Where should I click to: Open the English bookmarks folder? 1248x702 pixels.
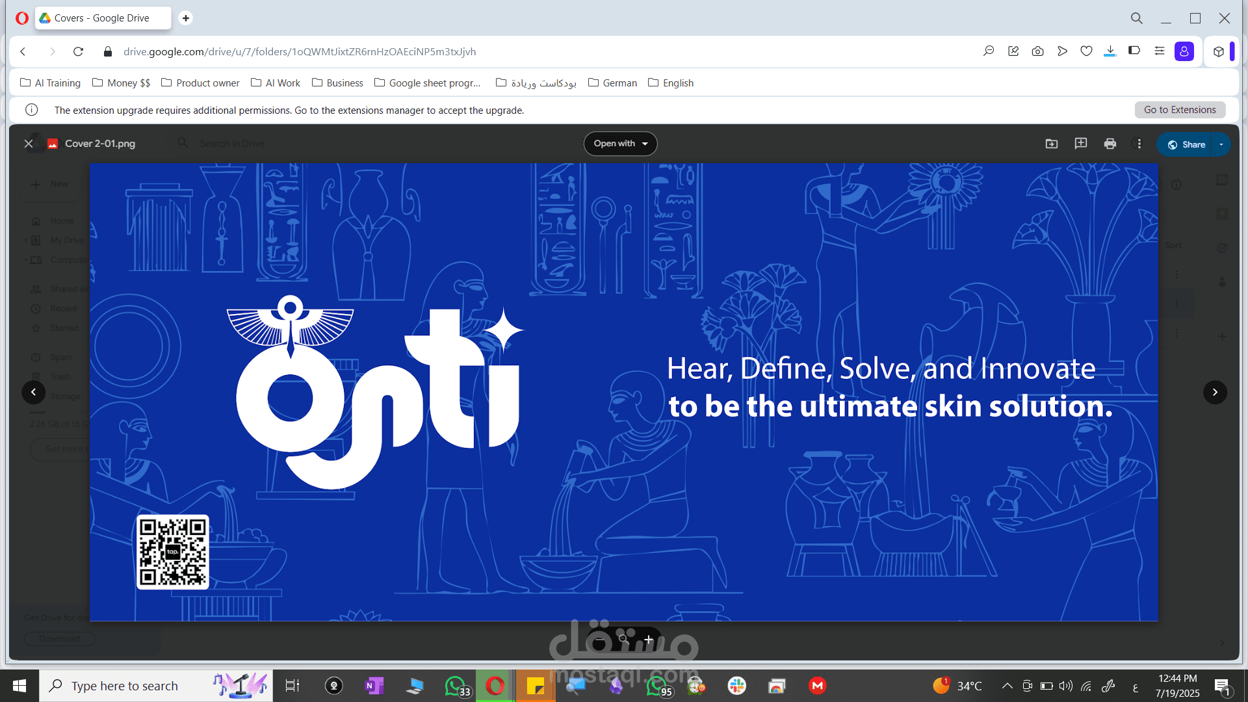tap(671, 83)
